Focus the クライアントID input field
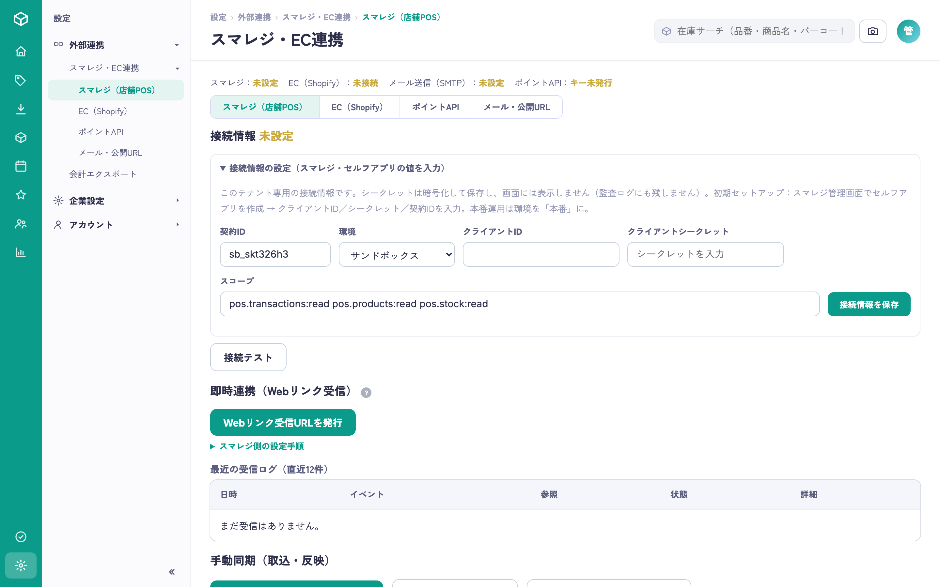940x587 pixels. [541, 254]
